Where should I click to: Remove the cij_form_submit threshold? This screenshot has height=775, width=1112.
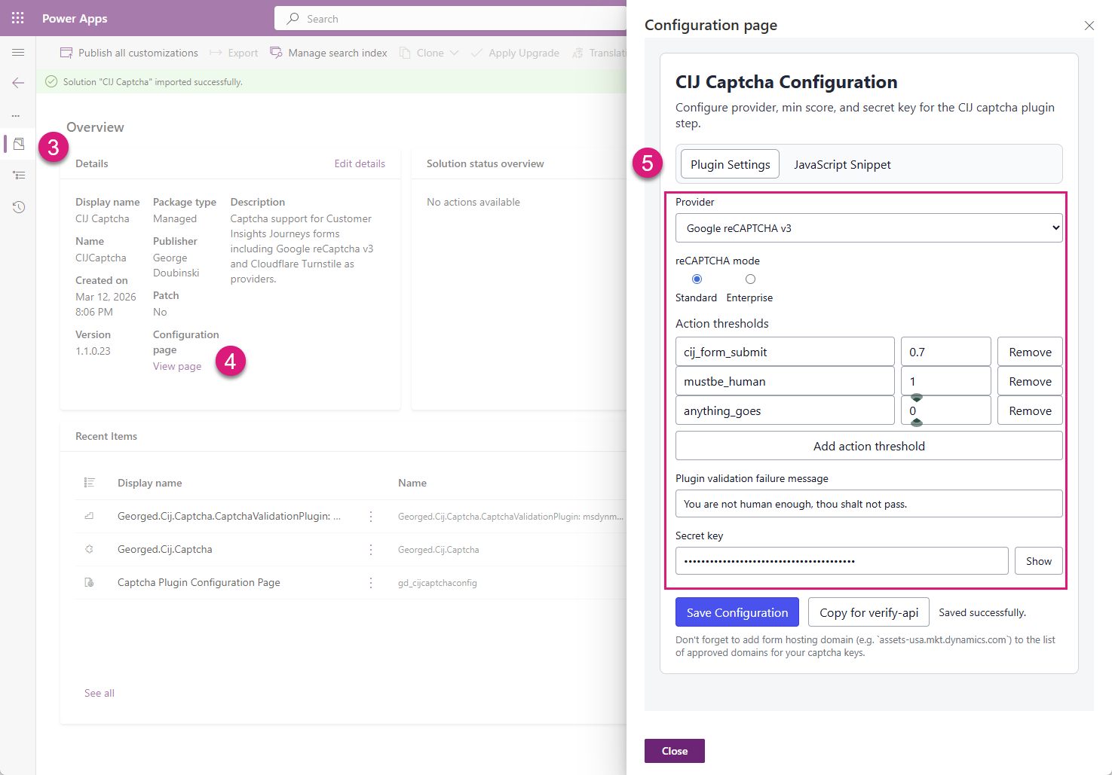click(1030, 352)
